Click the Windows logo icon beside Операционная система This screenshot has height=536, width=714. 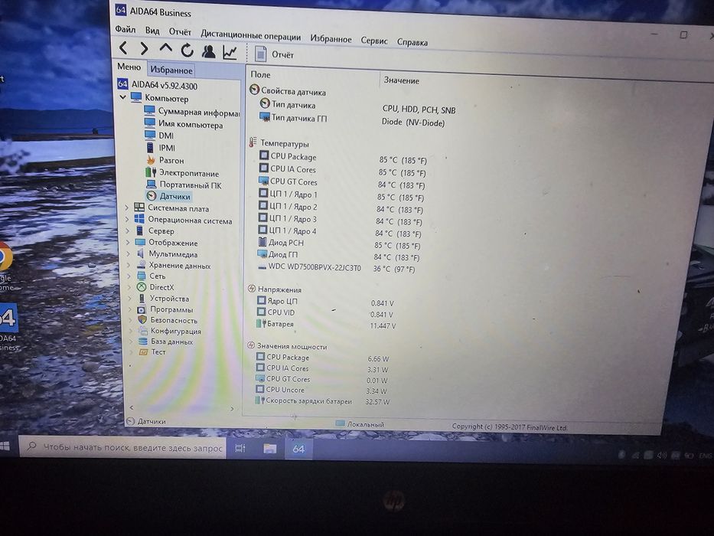pyautogui.click(x=139, y=219)
